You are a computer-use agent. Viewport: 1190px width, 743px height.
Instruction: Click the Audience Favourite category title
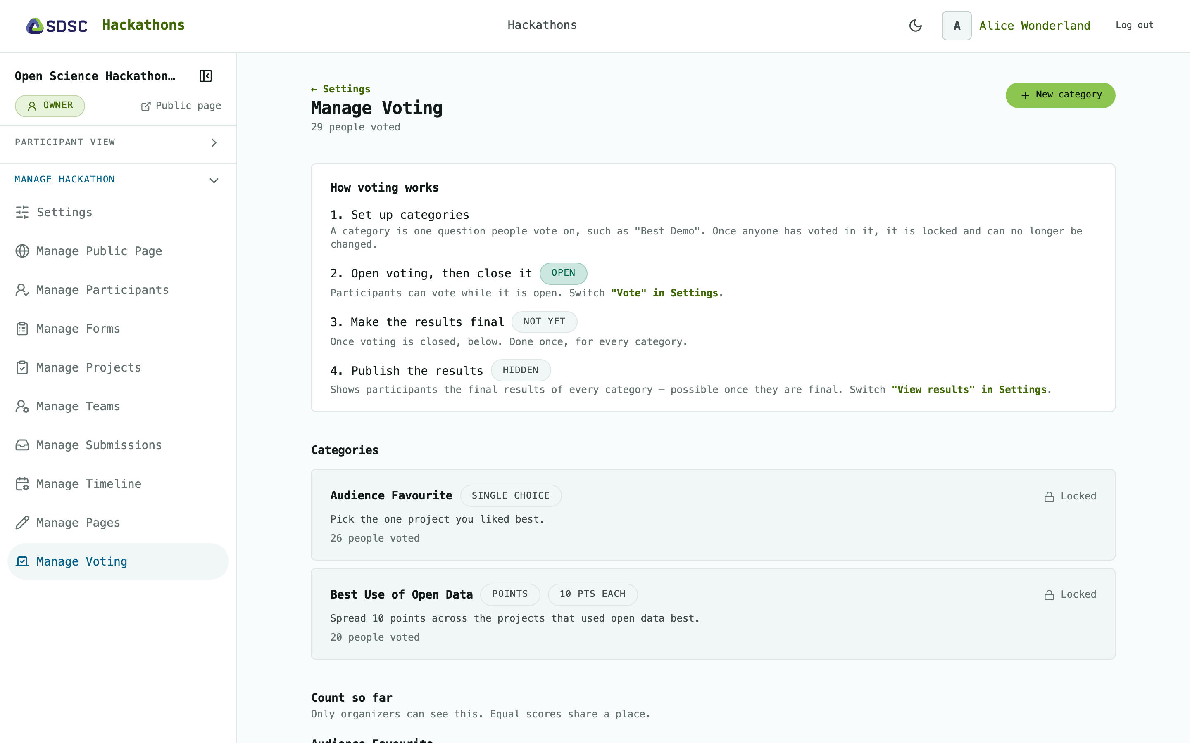click(x=391, y=495)
